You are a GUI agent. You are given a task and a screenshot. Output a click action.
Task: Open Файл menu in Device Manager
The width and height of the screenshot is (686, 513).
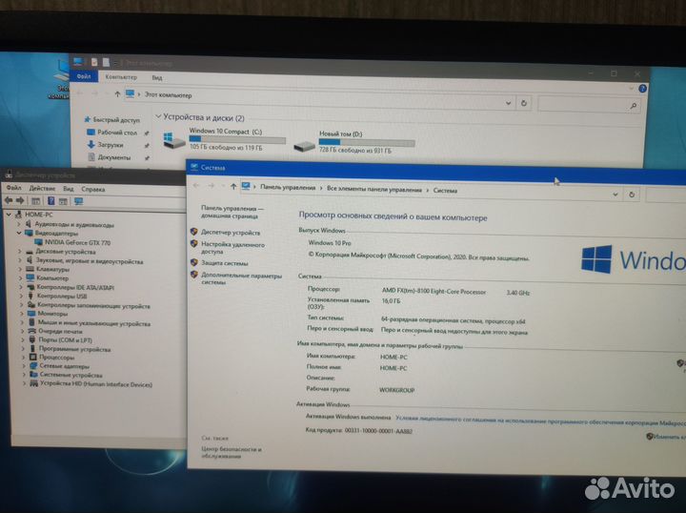coord(13,188)
